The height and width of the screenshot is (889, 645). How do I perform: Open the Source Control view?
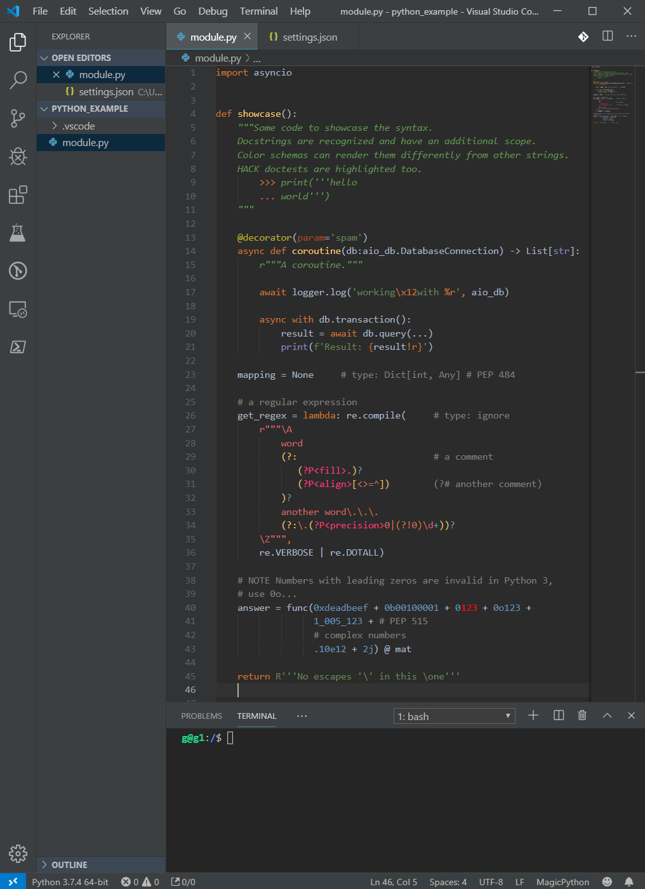(x=18, y=119)
